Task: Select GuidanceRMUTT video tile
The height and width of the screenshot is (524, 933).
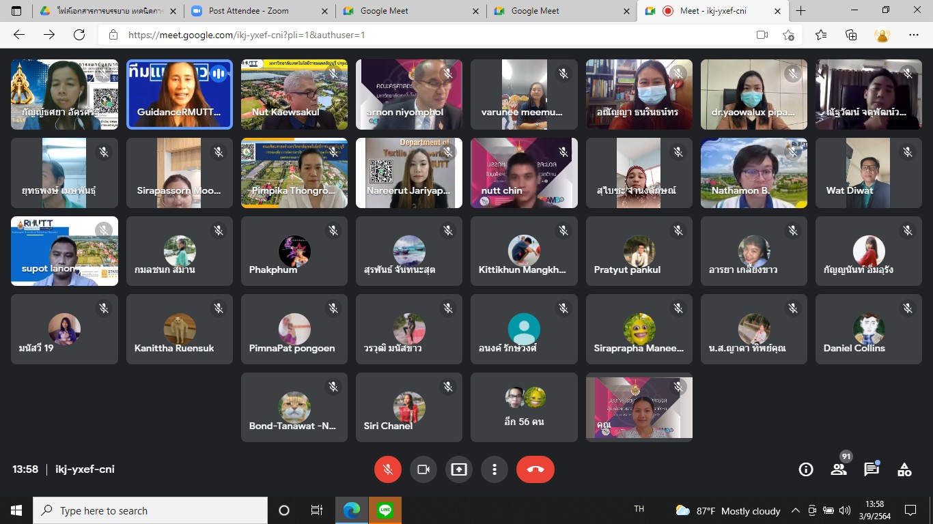Action: [x=180, y=94]
